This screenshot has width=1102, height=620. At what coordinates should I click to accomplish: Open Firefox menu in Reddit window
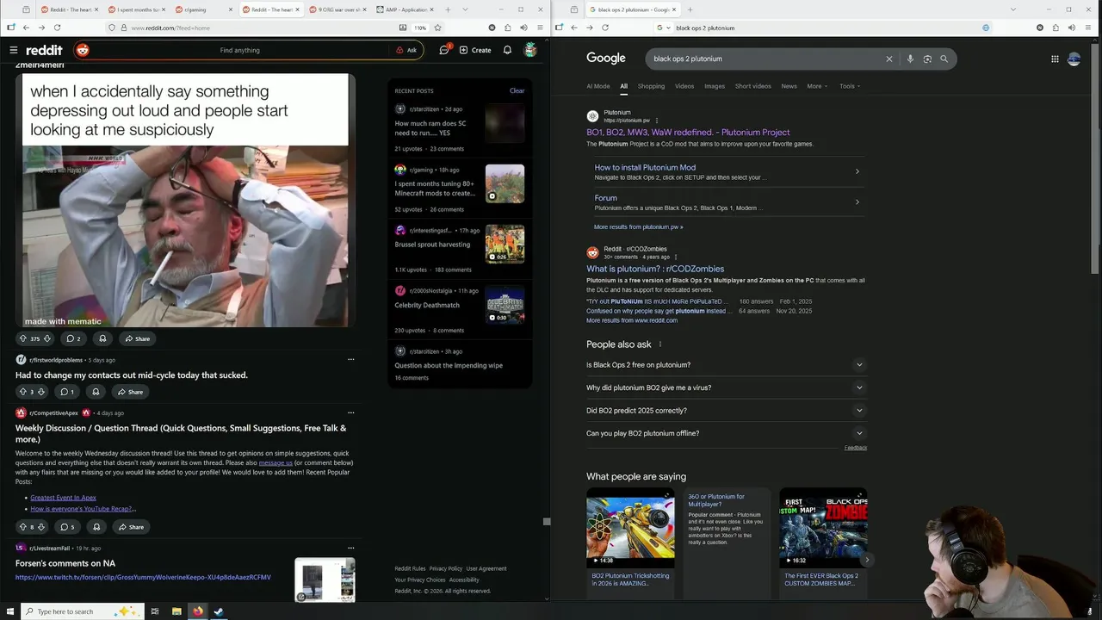coord(541,28)
